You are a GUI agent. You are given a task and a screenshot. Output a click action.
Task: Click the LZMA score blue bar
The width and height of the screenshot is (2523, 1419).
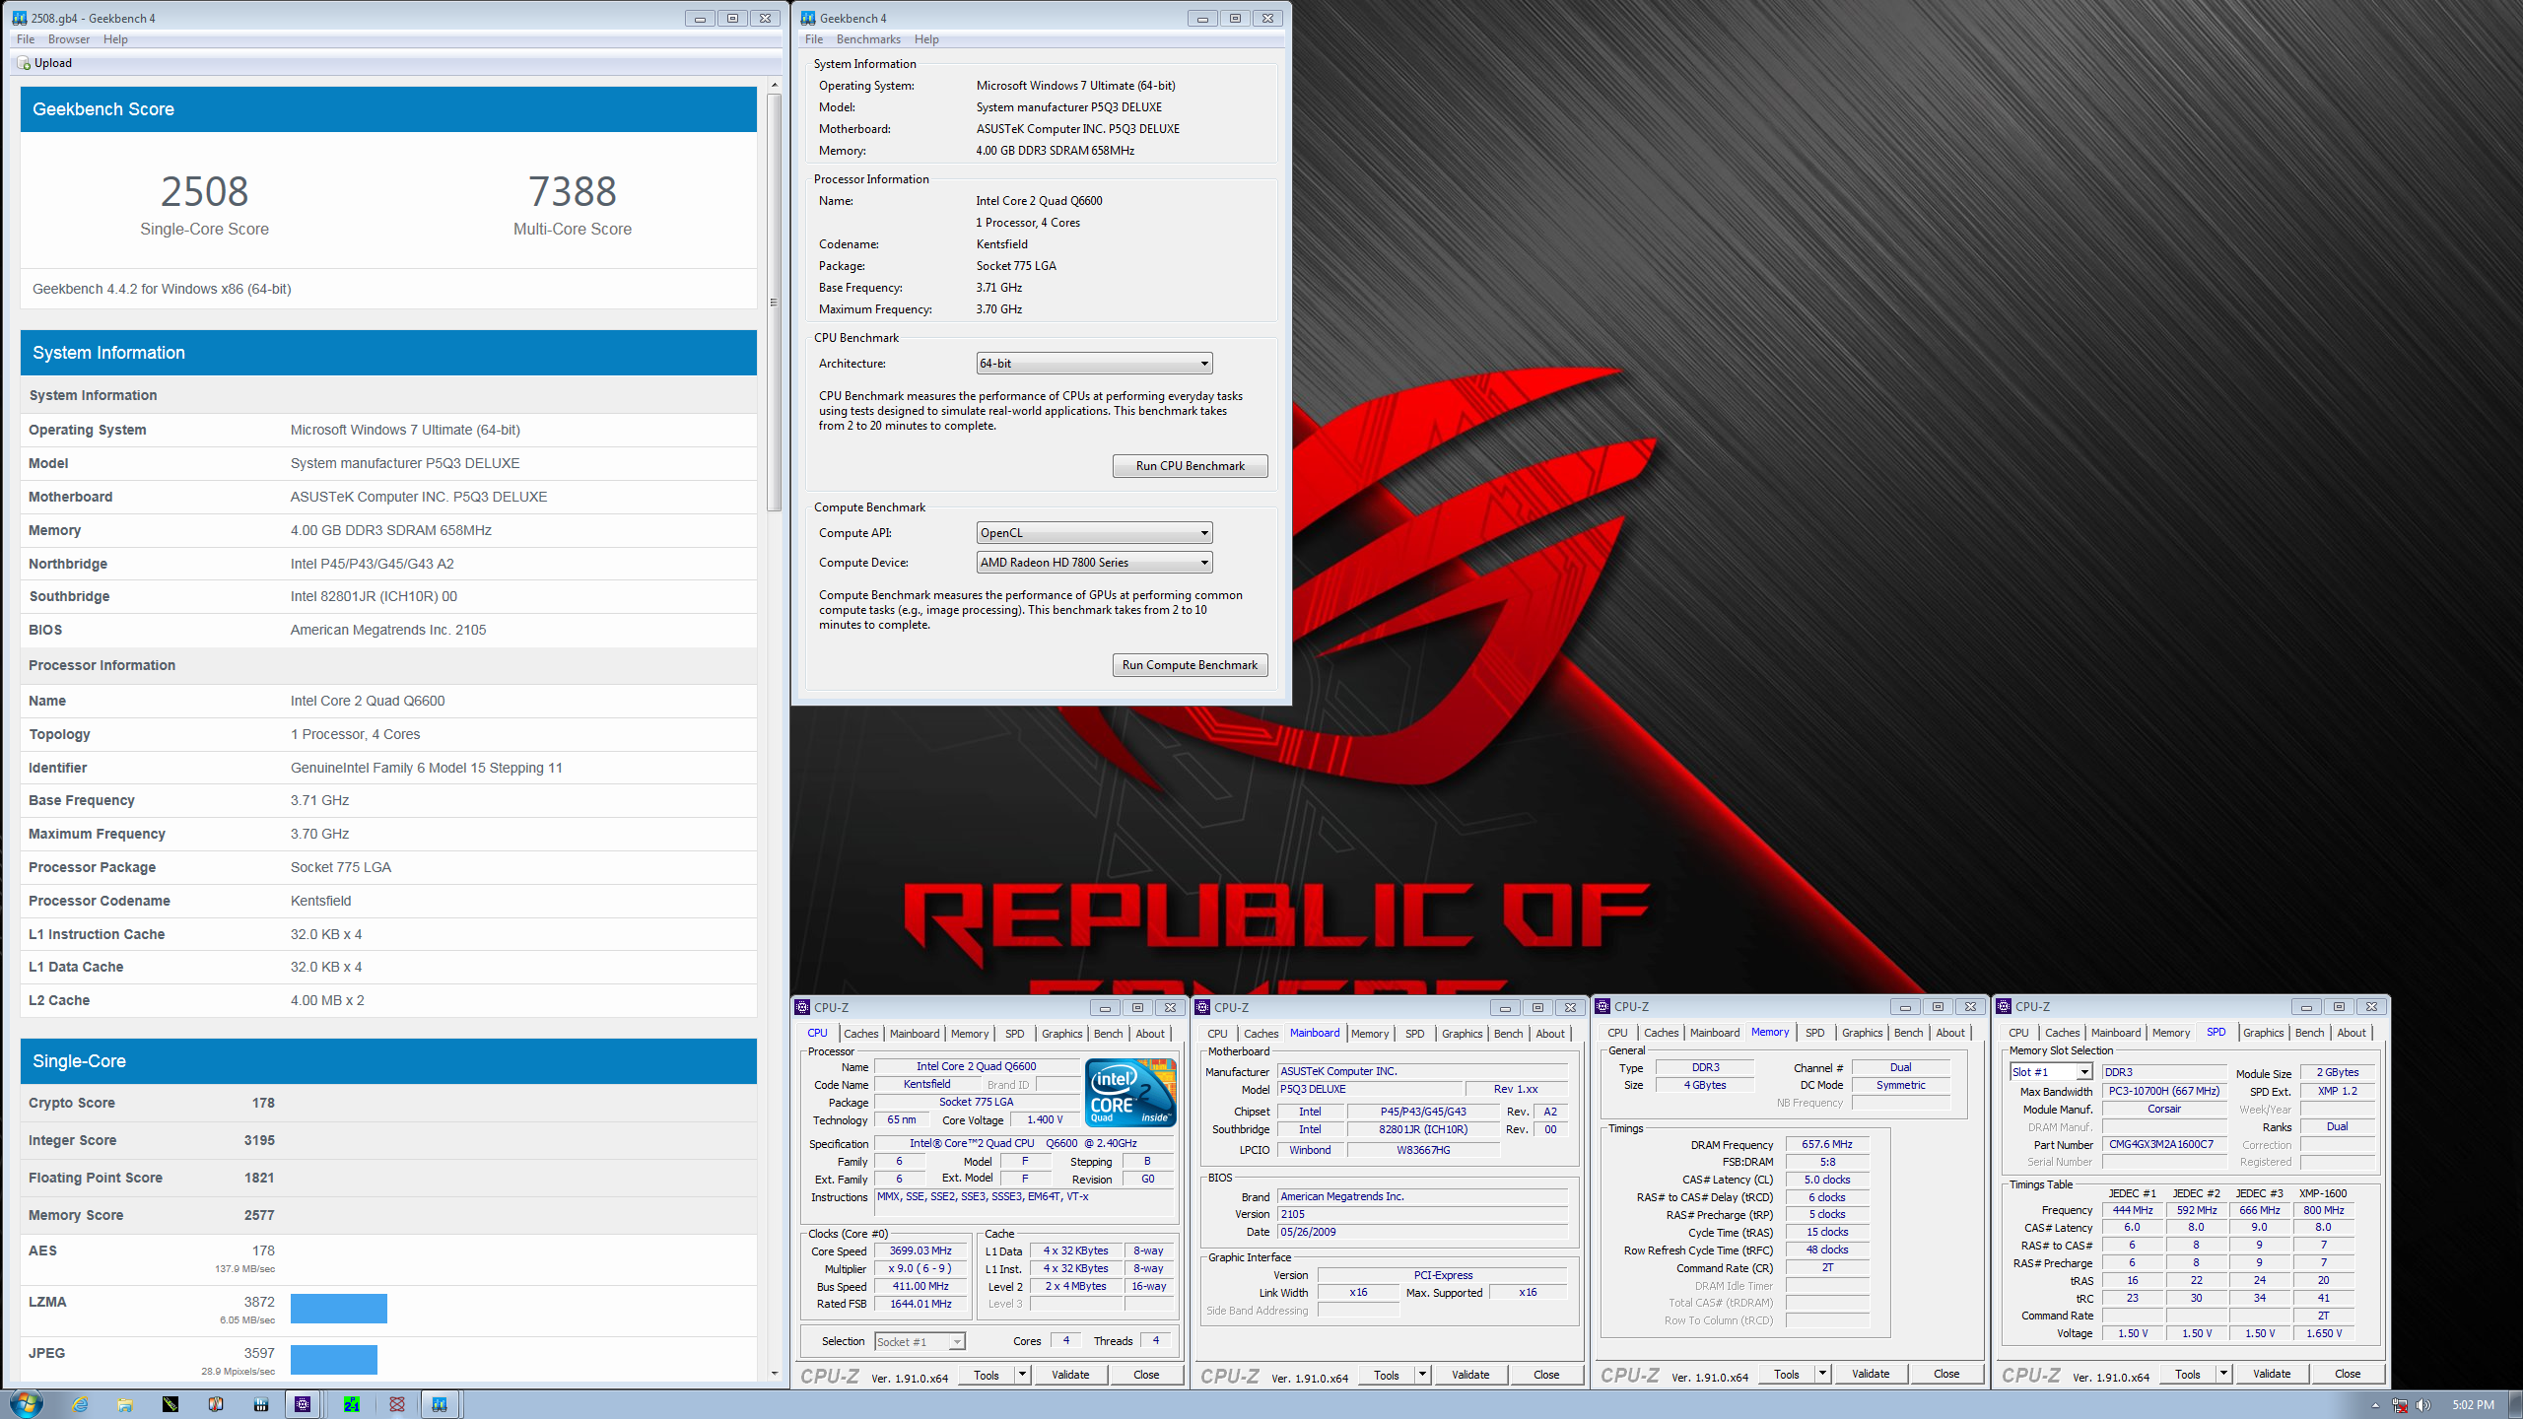point(339,1309)
